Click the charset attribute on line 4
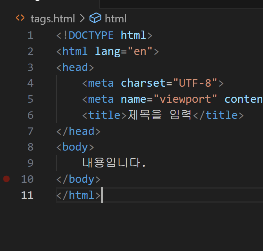The width and height of the screenshot is (263, 251). (143, 83)
